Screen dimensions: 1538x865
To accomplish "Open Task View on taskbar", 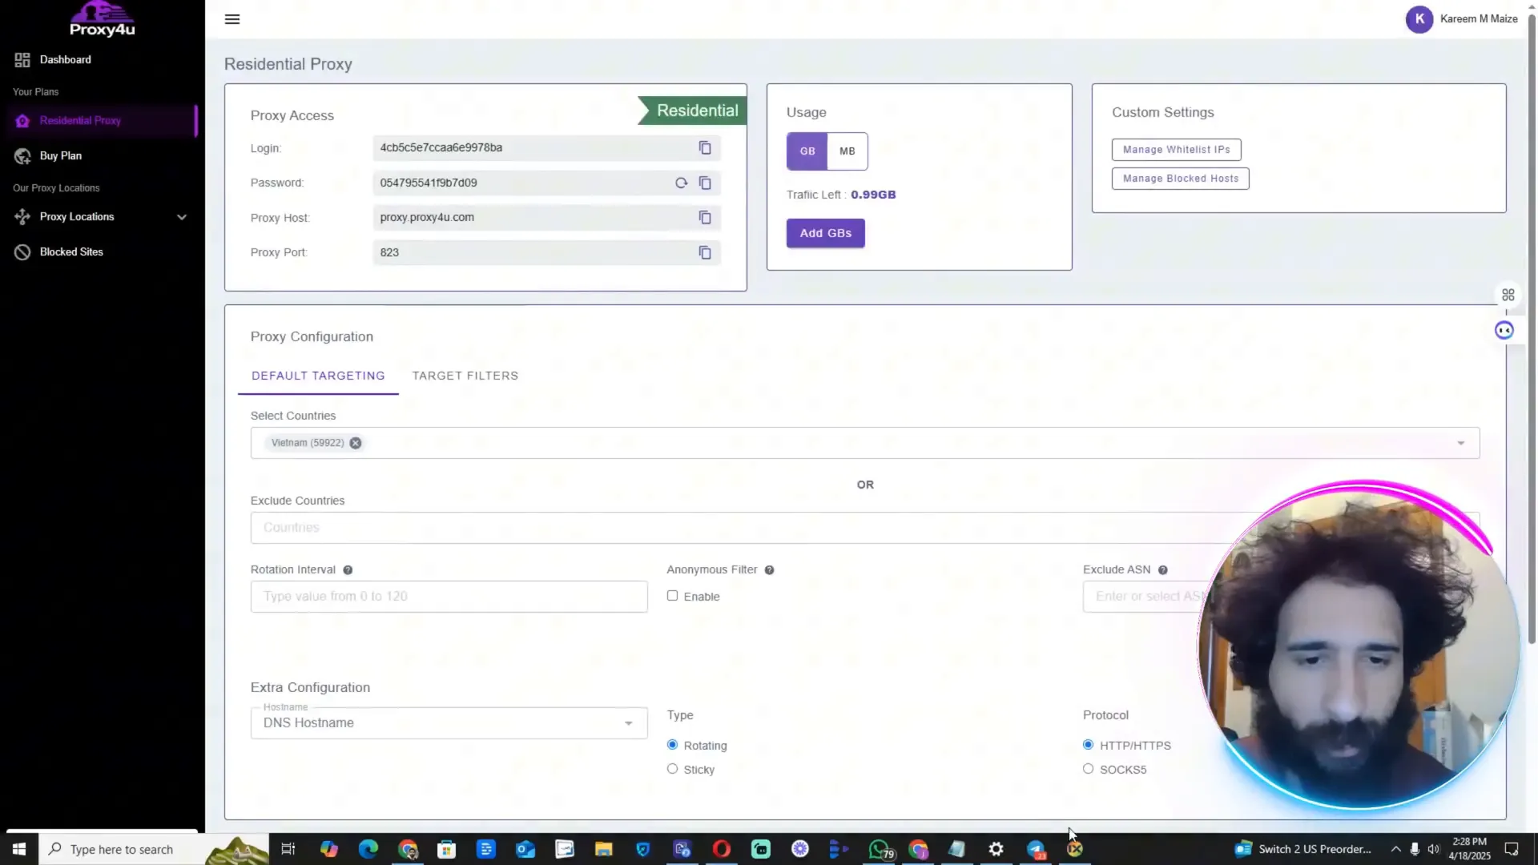I will 288,849.
